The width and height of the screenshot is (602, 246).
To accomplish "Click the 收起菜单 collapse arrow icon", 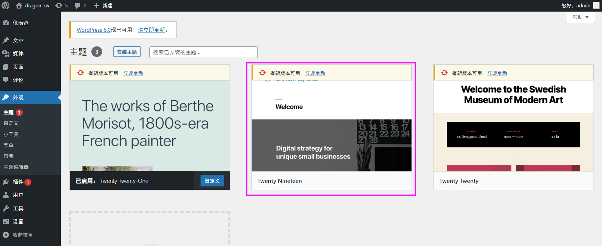I will 6,235.
